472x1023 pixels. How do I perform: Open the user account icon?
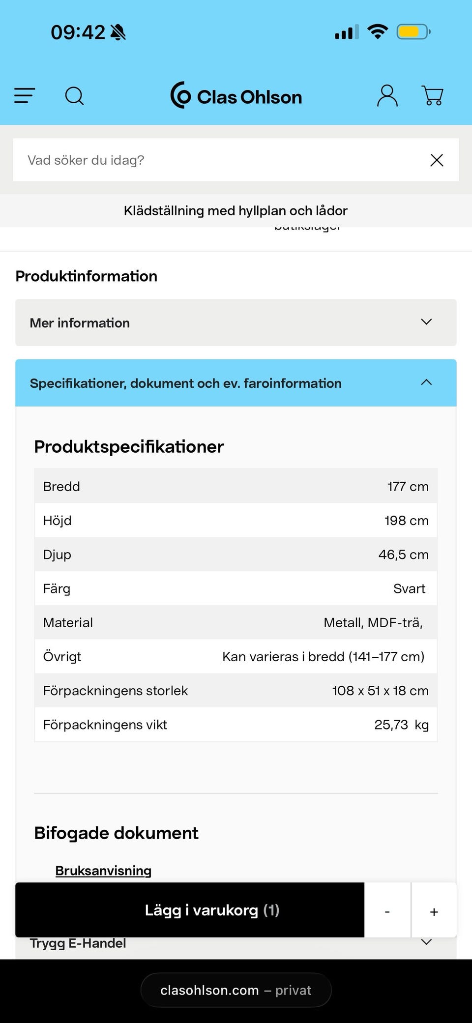(x=387, y=95)
